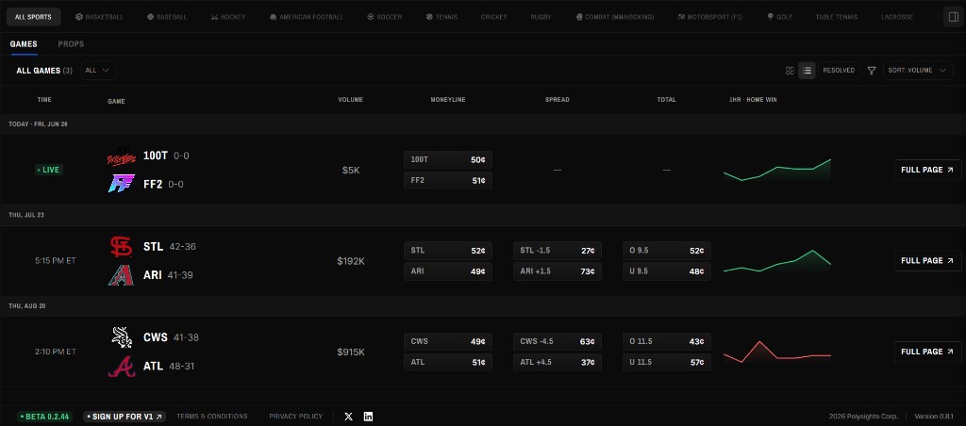This screenshot has height=426, width=966.
Task: Open the LinkedIn footer icon
Action: click(369, 417)
